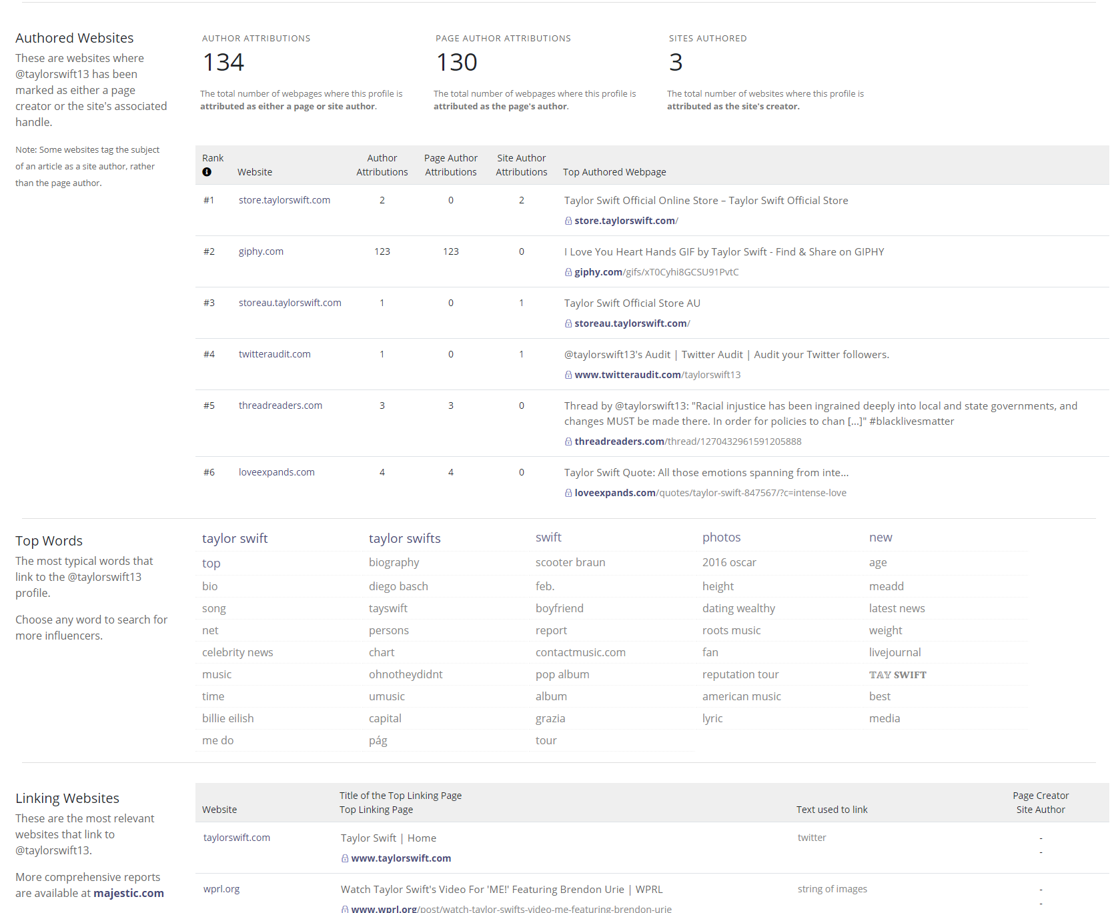This screenshot has width=1116, height=913.
Task: Click lock icon beside twitteraudit.com link
Action: [568, 375]
